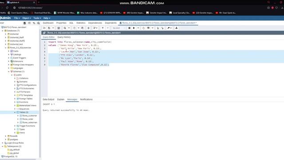Open the save file options dropdown arrow
284x160 pixels.
tap(53, 28)
